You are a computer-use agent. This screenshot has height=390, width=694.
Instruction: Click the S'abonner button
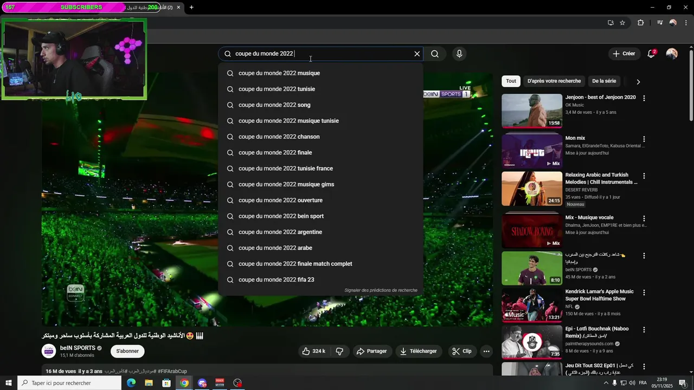[x=127, y=351]
